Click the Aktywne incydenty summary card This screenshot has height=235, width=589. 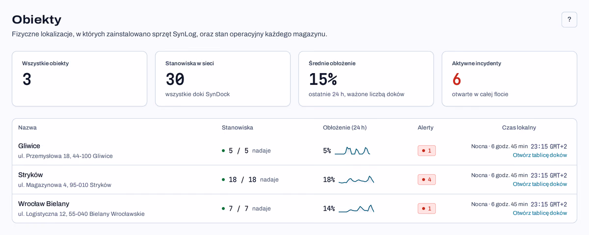click(x=509, y=78)
